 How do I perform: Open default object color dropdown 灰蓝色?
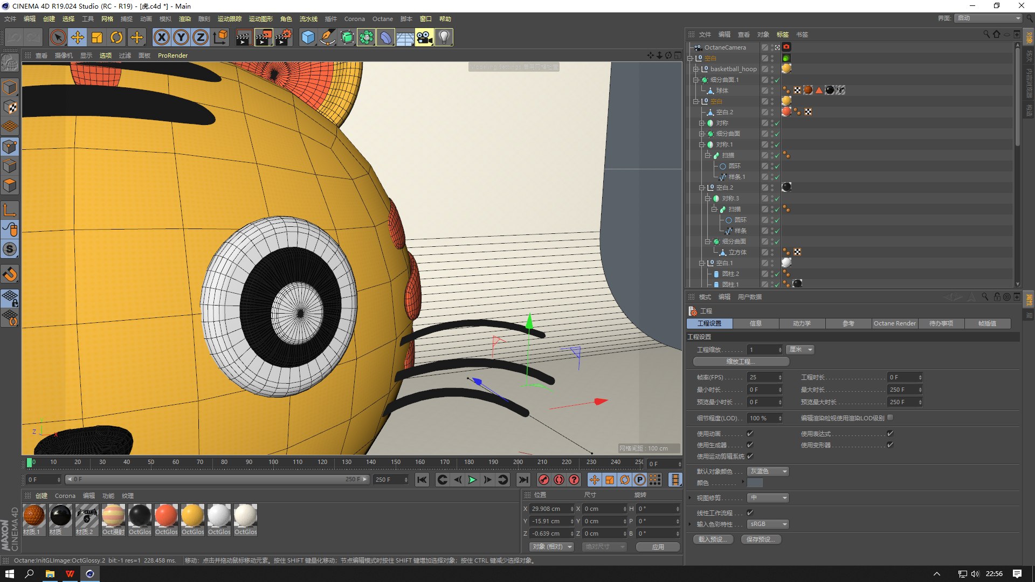pos(768,471)
